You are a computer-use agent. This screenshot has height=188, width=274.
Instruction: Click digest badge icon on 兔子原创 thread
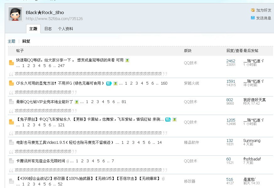coord(168,119)
